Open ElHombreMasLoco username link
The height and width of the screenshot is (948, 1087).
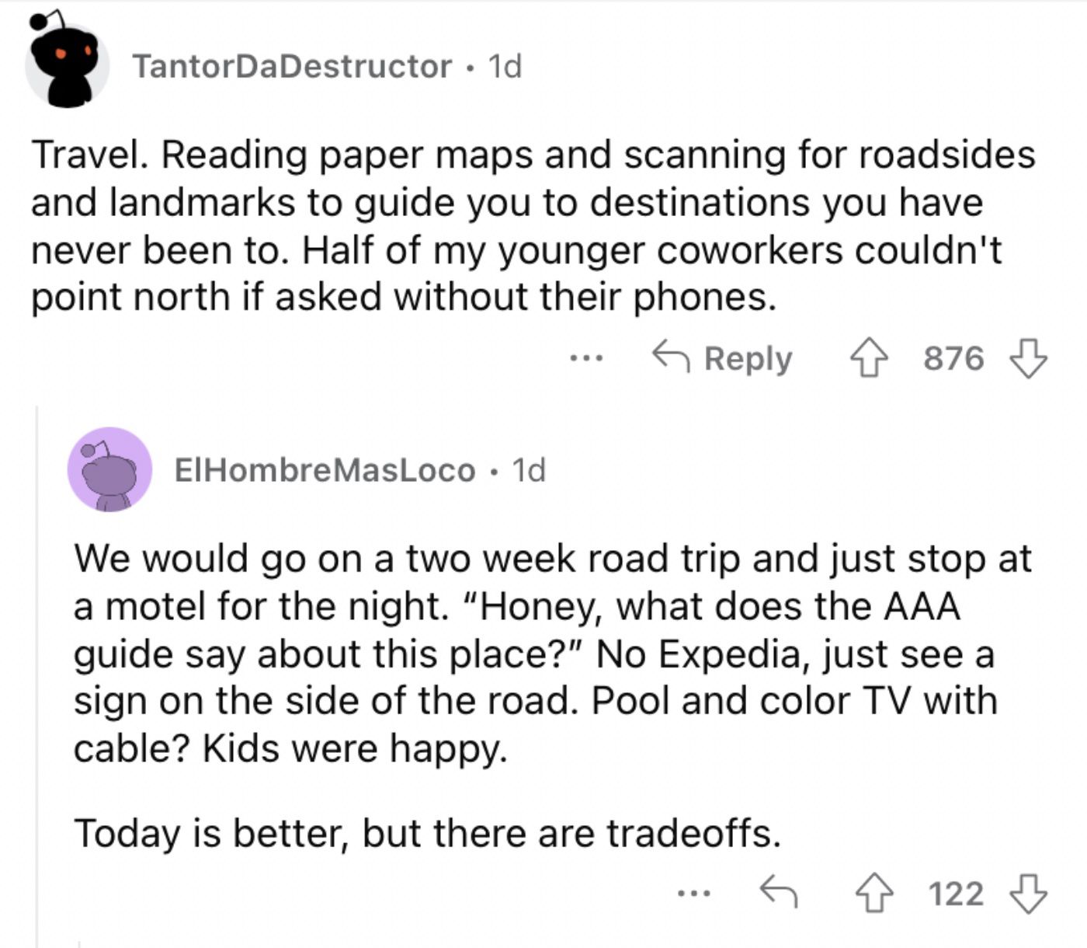(325, 470)
